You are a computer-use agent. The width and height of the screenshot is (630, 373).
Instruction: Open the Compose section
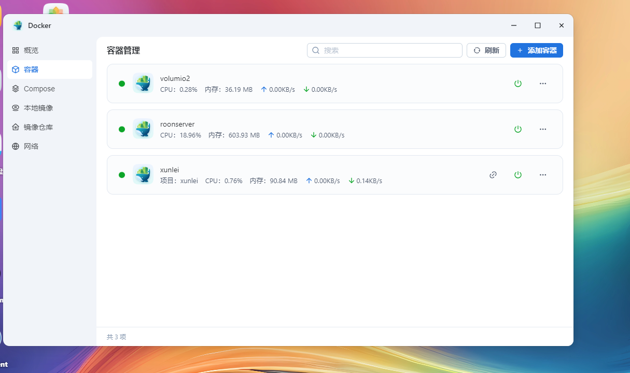[50, 89]
